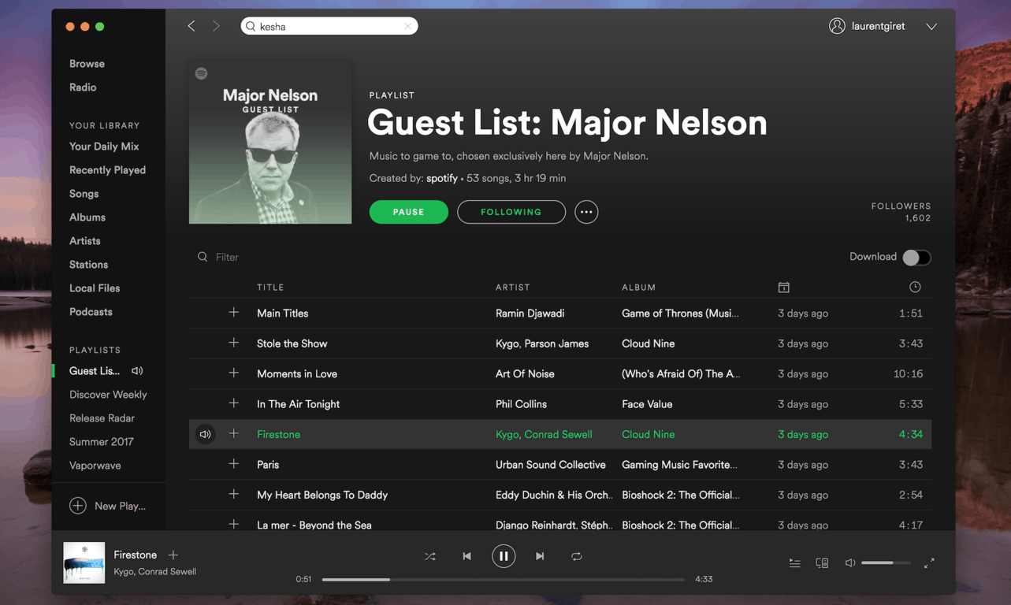Open Kygo, Conrad Sewell in player bar
The image size is (1011, 605).
click(155, 572)
